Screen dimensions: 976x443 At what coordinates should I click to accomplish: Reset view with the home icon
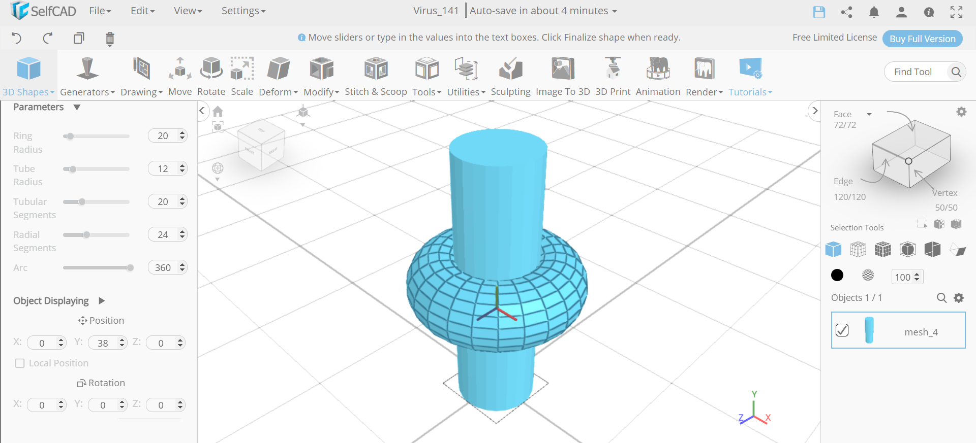pos(218,111)
